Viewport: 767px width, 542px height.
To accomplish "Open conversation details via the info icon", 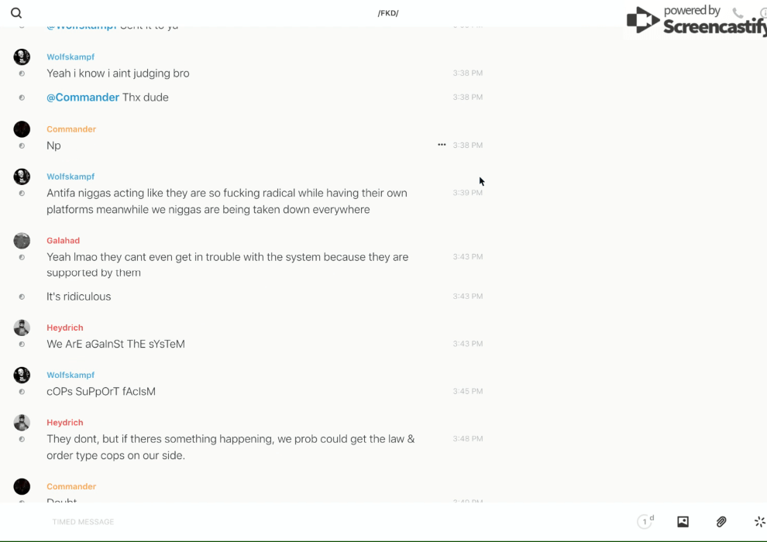I will (763, 13).
